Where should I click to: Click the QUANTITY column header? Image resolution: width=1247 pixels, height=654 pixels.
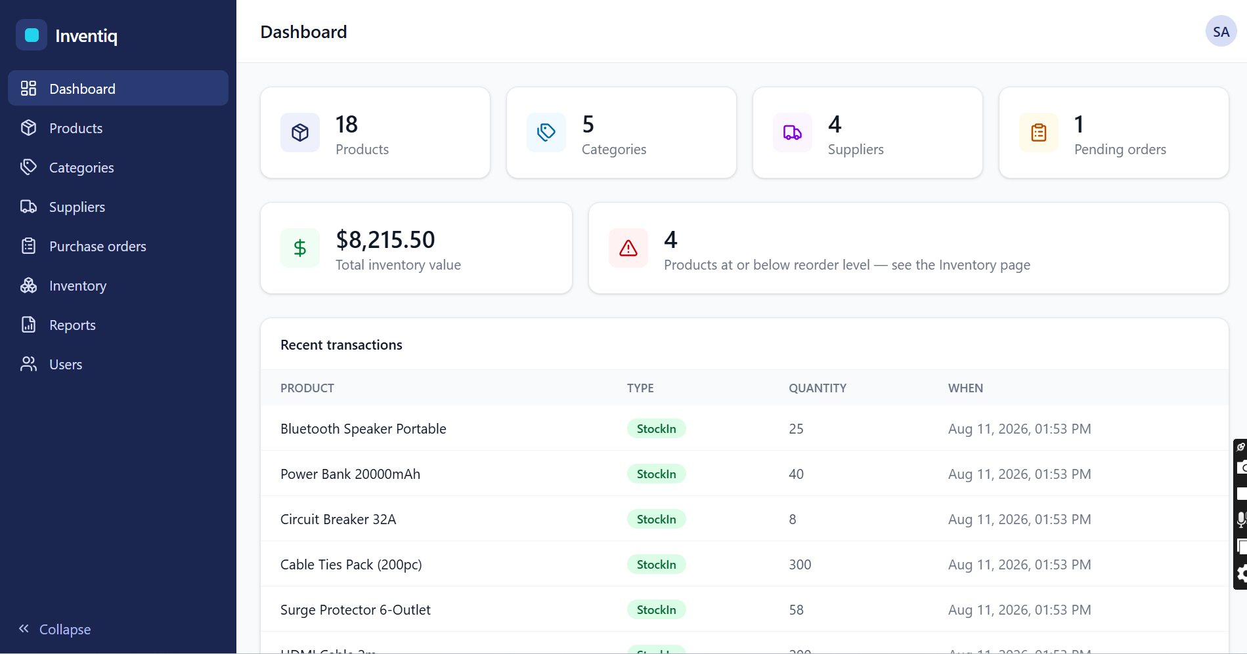(x=818, y=388)
